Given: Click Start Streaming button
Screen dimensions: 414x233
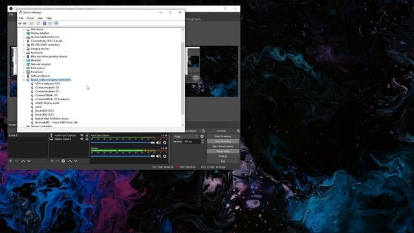Looking at the screenshot, I should [223, 137].
